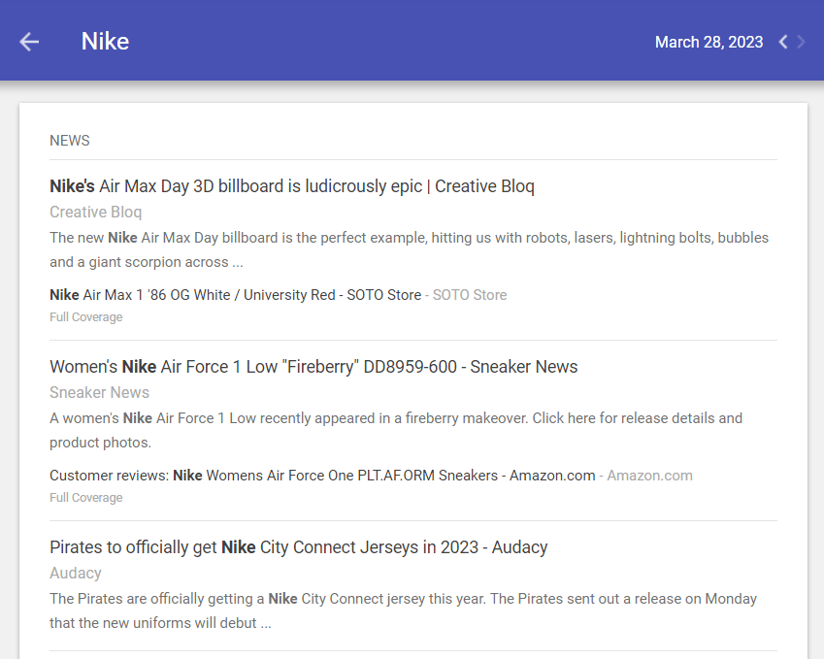Click the Pirates jersey article snippet text
This screenshot has width=824, height=659.
coord(403,610)
